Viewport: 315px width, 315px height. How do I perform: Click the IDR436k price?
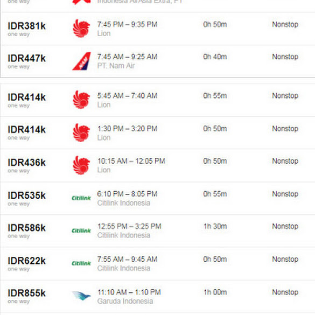coord(27,163)
